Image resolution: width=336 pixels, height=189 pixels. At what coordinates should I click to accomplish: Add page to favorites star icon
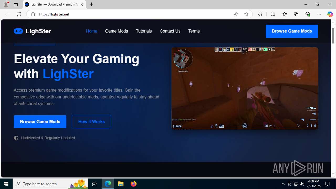246,14
